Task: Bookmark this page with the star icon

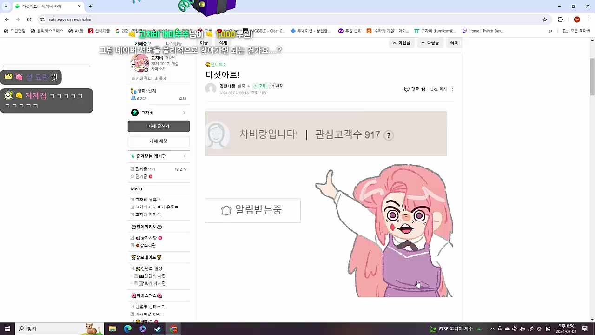Action: [x=545, y=20]
